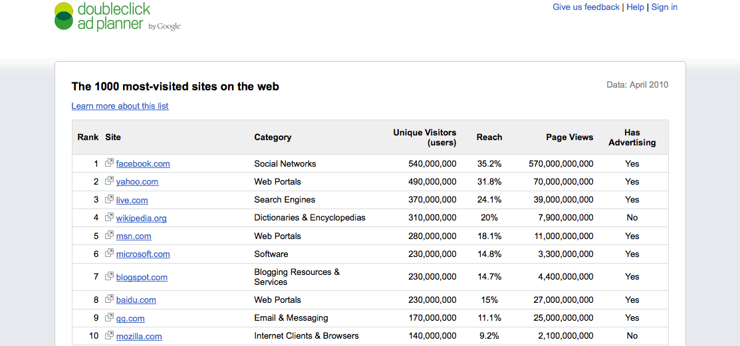This screenshot has height=346, width=740.
Task: Open the Help link
Action: tap(635, 7)
